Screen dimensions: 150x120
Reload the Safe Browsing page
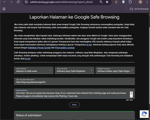18,2
